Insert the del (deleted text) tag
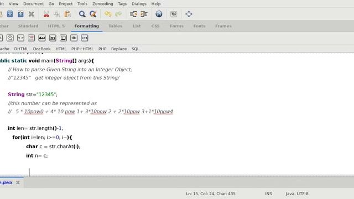Viewport: 354px width, 199px height. [42, 38]
